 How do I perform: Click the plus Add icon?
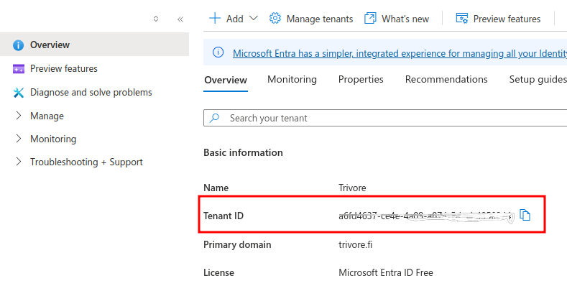214,19
